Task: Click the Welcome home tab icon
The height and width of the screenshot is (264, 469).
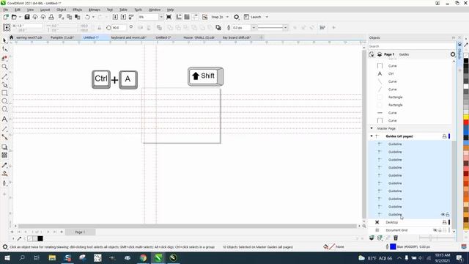Action: click(12, 37)
